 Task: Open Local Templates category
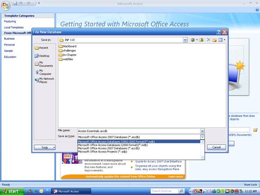coord(14,28)
